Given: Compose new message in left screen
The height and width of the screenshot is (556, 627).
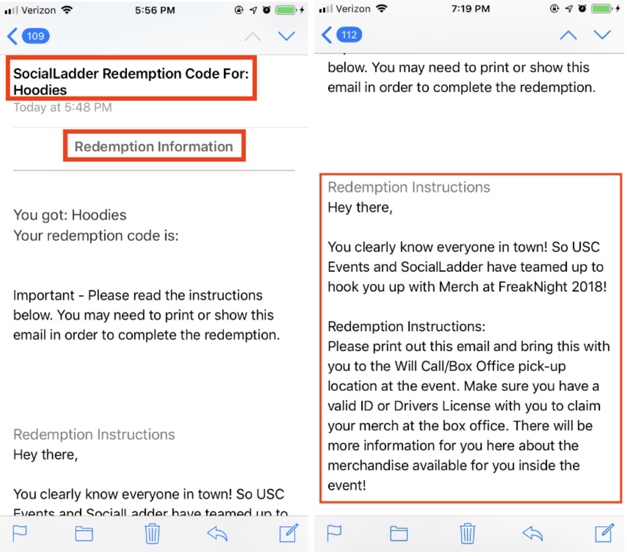Looking at the screenshot, I should [289, 532].
